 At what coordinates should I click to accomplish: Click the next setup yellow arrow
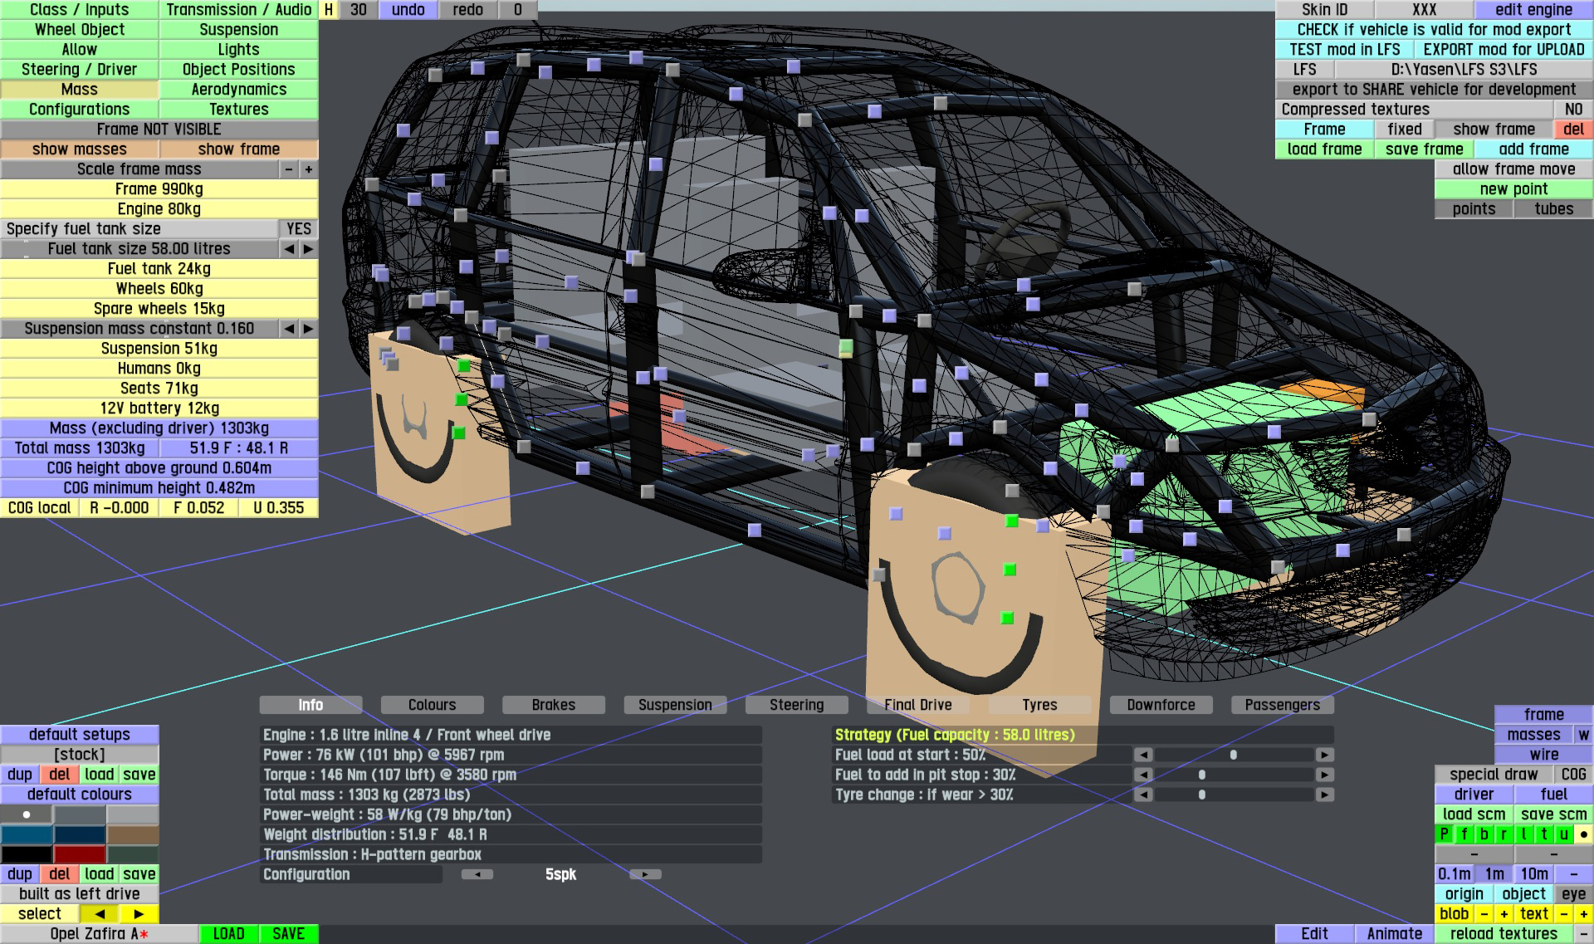[139, 914]
